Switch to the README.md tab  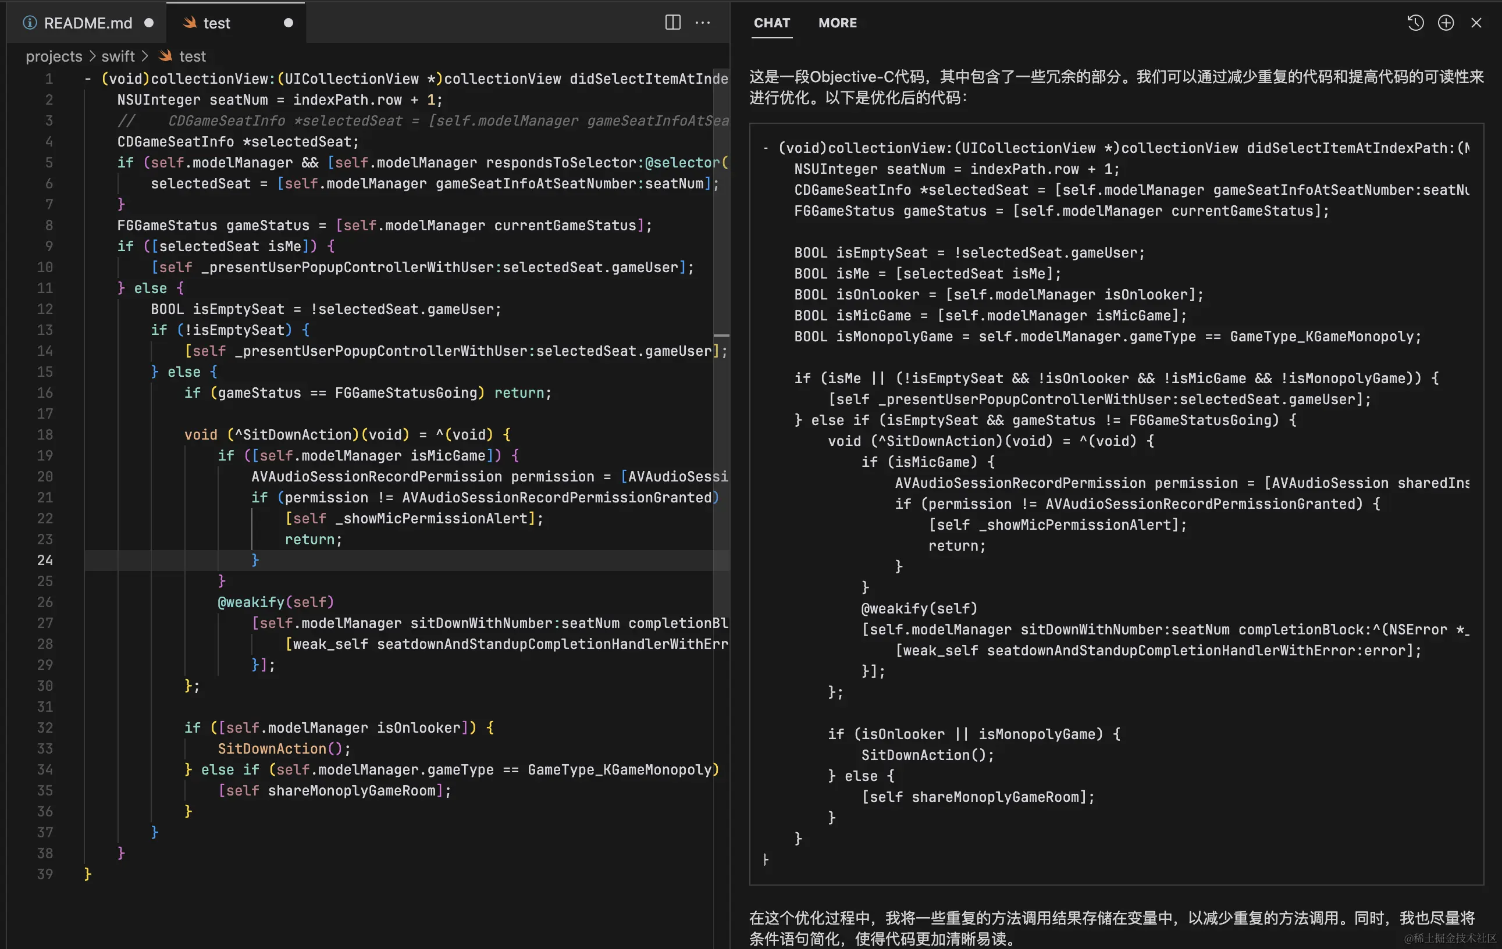pos(87,23)
